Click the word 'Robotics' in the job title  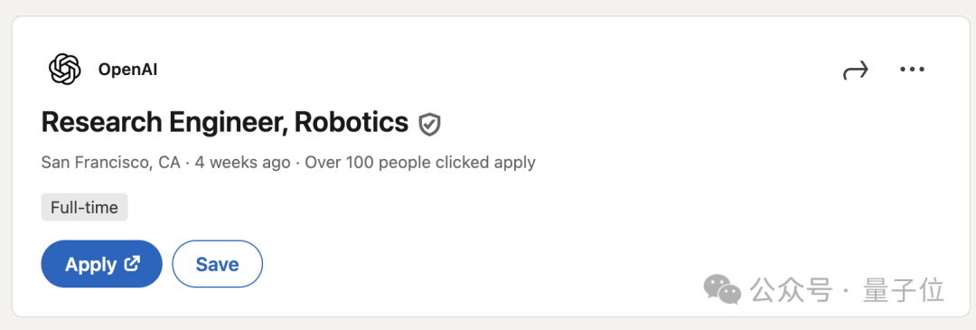(x=352, y=123)
